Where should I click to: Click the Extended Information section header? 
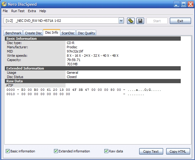coord(93,68)
